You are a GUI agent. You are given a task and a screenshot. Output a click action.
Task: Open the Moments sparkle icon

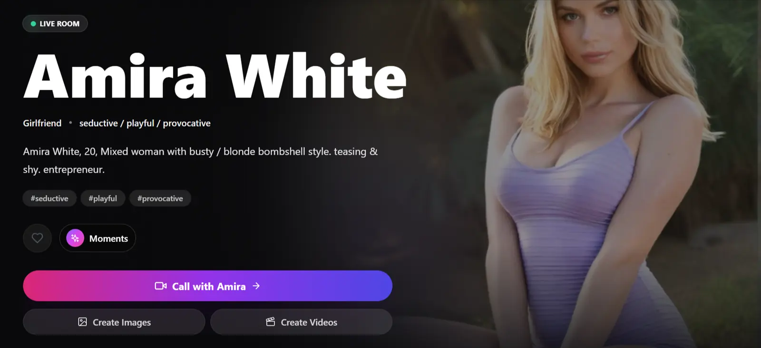point(75,238)
